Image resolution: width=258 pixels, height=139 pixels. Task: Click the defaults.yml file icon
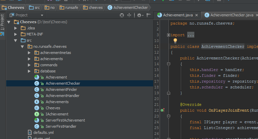30,133
